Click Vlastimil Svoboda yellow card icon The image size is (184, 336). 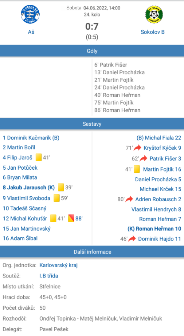(x=56, y=198)
